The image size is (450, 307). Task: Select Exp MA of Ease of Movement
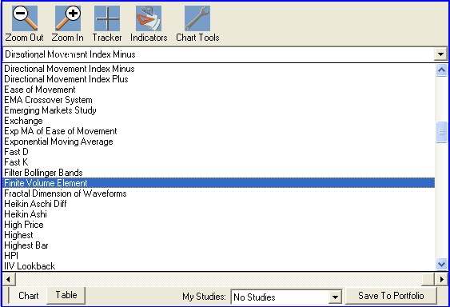[x=219, y=131]
